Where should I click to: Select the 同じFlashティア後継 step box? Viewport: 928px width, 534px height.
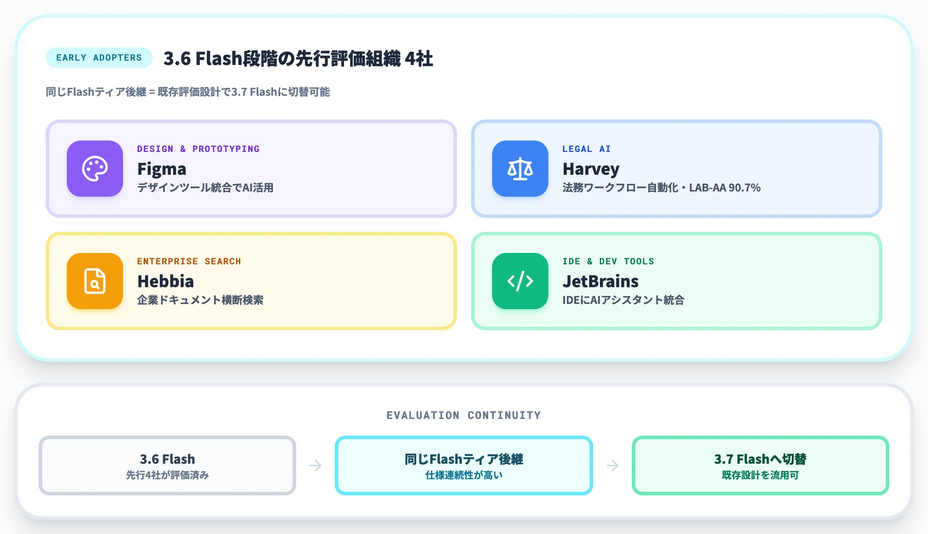point(464,465)
